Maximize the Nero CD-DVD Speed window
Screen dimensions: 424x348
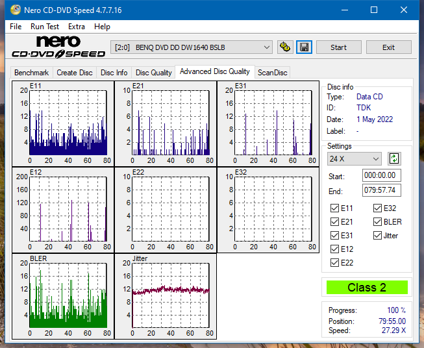374,10
